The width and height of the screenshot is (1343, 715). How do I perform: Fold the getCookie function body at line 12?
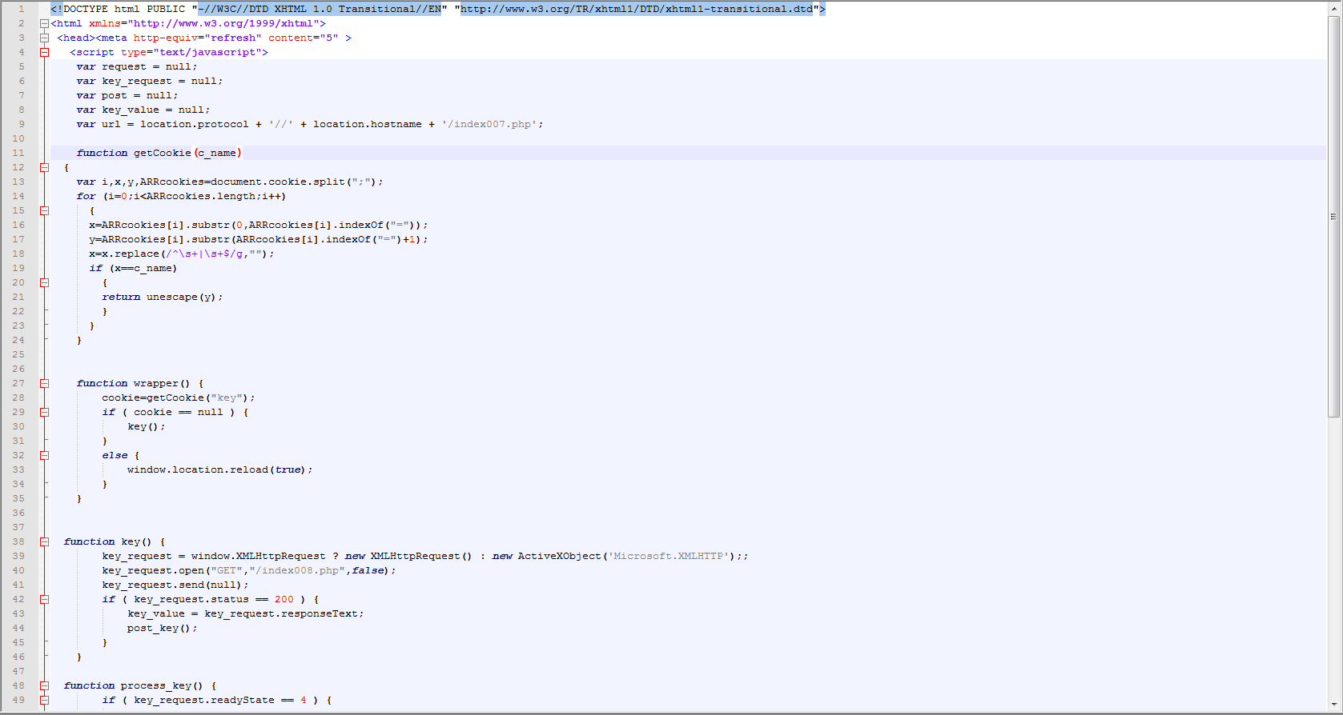pos(45,168)
